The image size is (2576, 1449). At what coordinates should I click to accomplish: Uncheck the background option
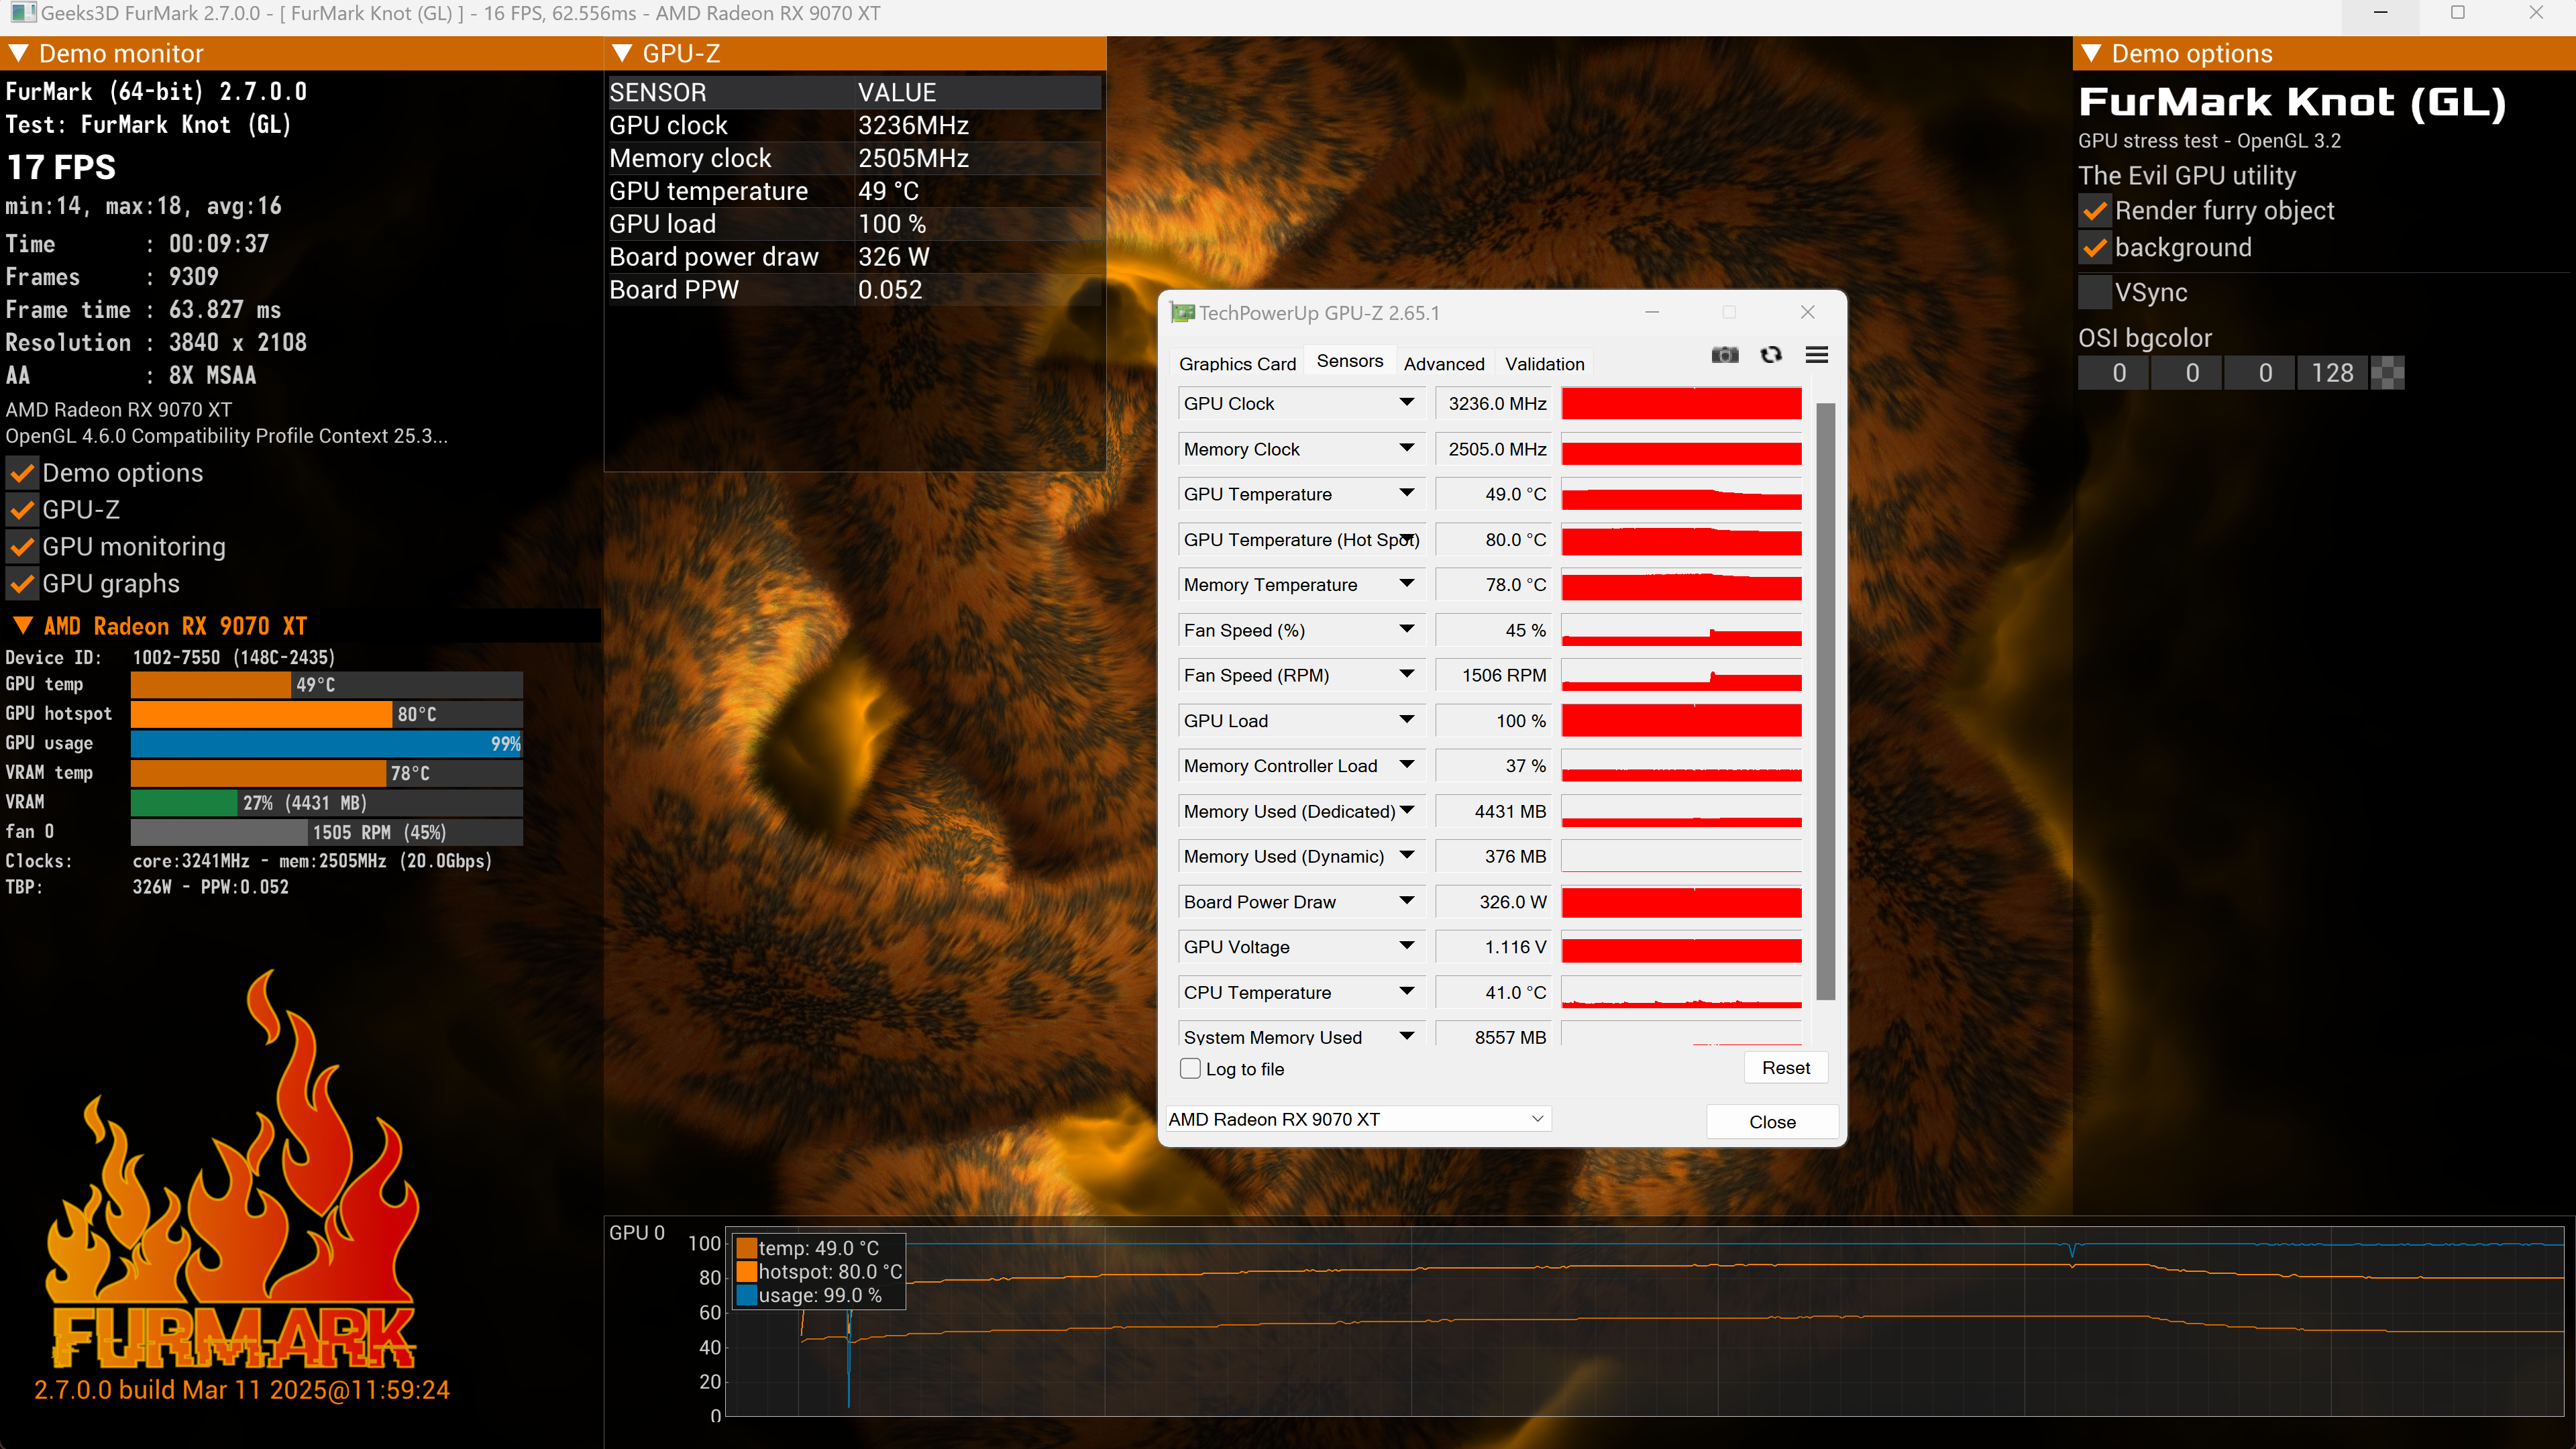tap(2094, 248)
